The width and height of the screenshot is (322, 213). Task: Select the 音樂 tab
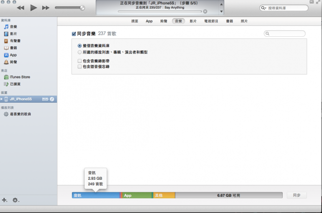178,21
